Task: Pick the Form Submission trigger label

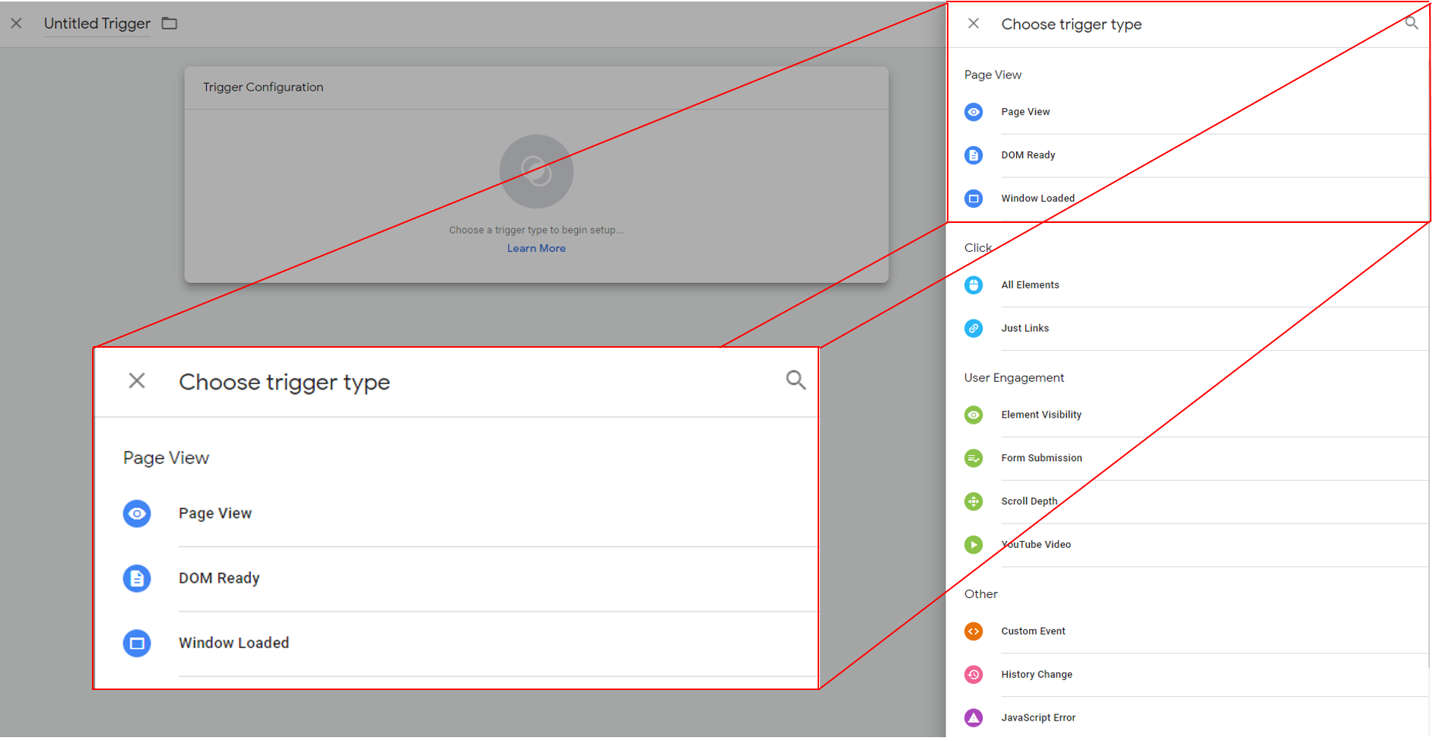Action: point(1041,459)
